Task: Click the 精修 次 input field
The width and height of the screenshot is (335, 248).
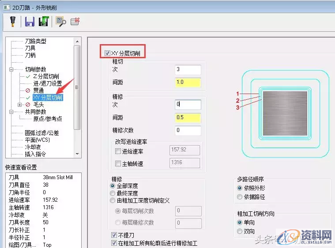Action: pyautogui.click(x=188, y=105)
